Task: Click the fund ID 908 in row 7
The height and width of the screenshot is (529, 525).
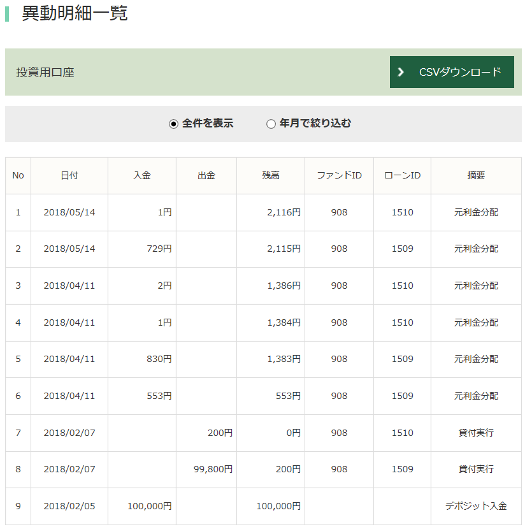Action: tap(339, 433)
